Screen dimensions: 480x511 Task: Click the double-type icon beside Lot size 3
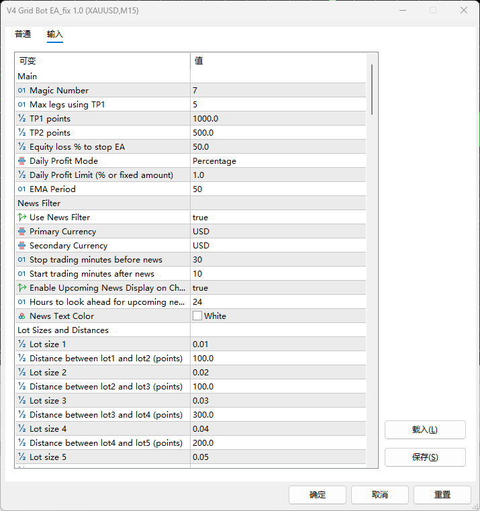tap(21, 400)
